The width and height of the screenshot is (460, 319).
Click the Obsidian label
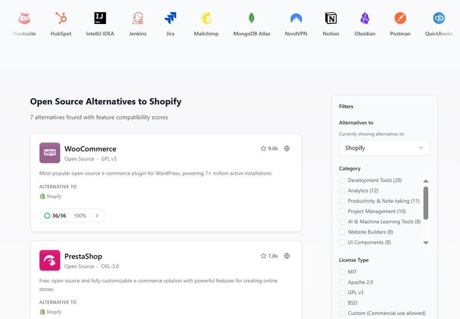pyautogui.click(x=365, y=34)
